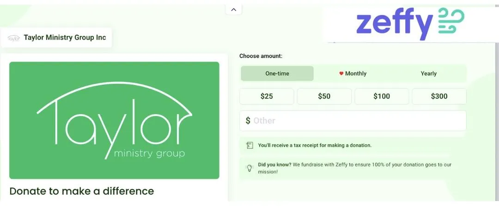
Task: Open the Taylor Ministry Group Inc header
Action: 57,38
